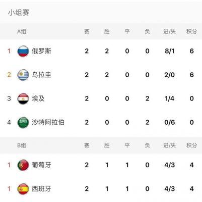Screen dimensions: 202x202
Task: Open the 埃及 team name
Action: click(x=38, y=98)
